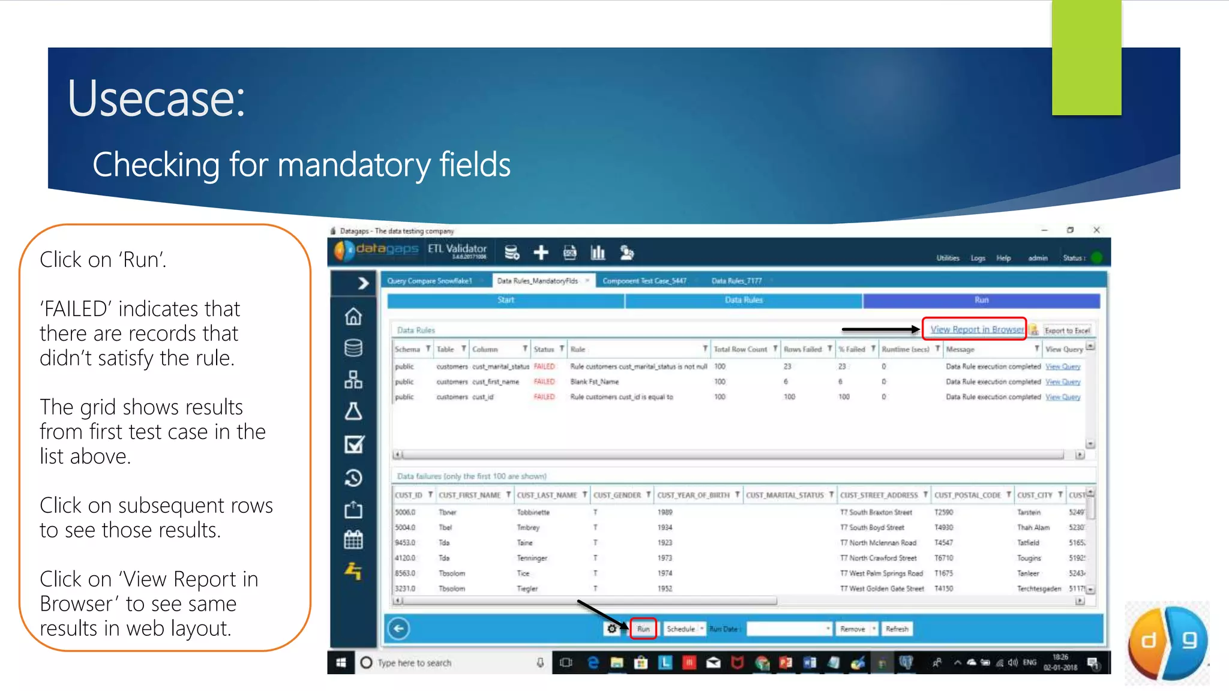This screenshot has height=691, width=1229.
Task: Open the sidebar database cylinder icon
Action: point(353,348)
